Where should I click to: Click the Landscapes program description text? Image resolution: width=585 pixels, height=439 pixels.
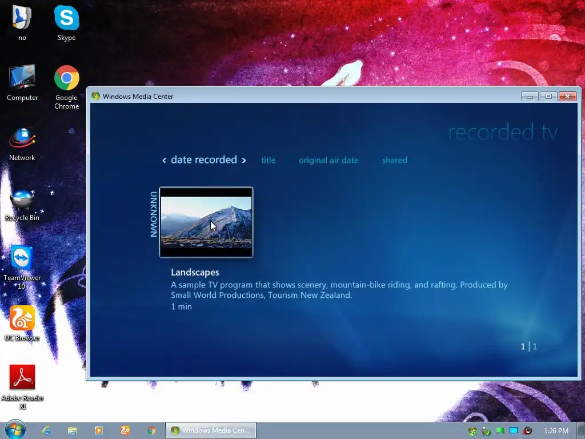point(339,290)
